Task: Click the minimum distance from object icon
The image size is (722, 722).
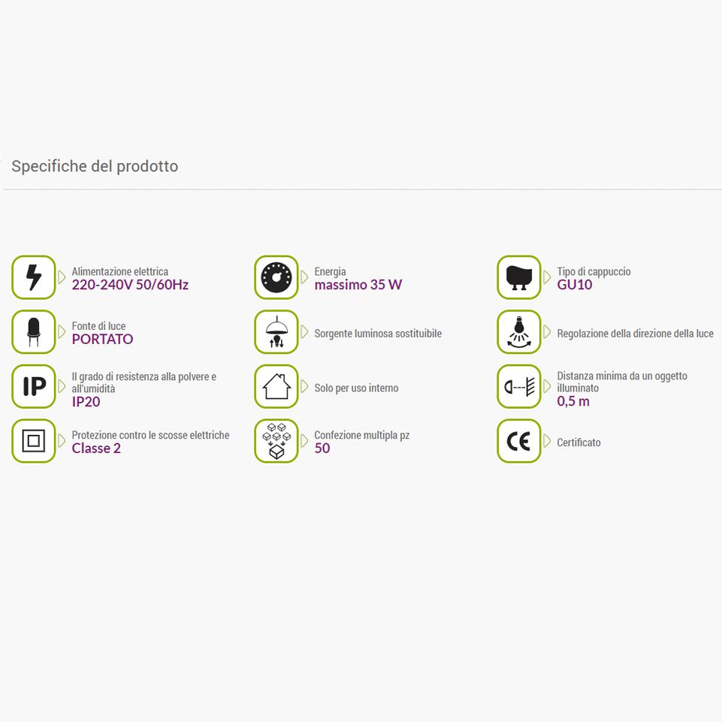Action: (x=519, y=386)
